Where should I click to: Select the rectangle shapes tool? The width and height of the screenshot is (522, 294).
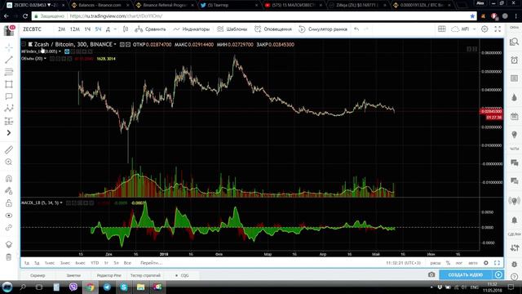[x=9, y=84]
